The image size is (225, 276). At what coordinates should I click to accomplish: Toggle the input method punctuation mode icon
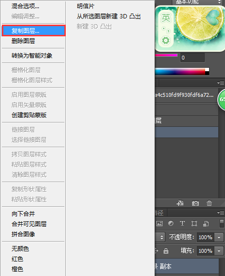[166, 30]
